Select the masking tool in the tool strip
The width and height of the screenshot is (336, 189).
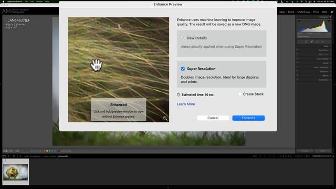tap(323, 41)
